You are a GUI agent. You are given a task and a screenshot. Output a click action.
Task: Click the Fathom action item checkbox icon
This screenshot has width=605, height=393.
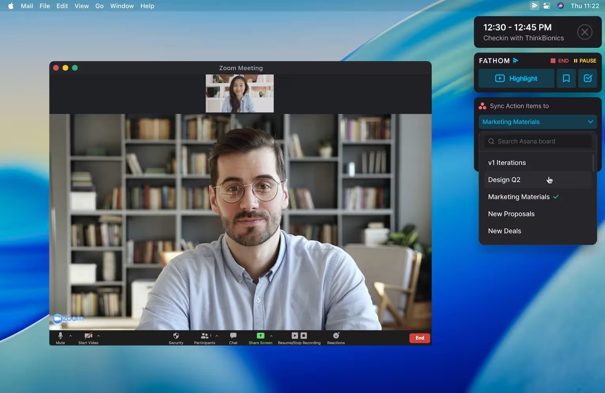pyautogui.click(x=588, y=78)
